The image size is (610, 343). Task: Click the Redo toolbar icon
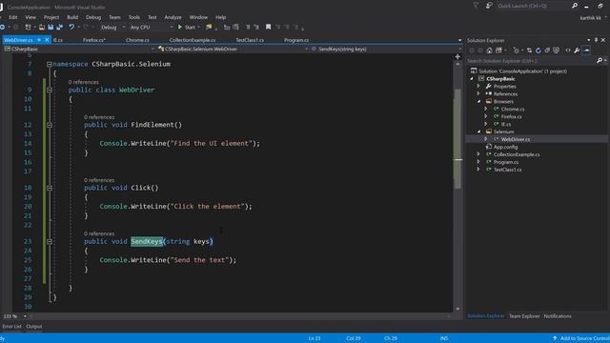(86, 28)
